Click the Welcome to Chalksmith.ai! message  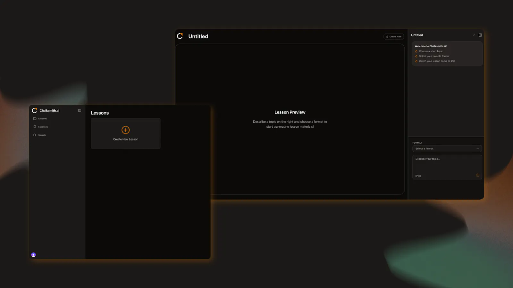tap(431, 46)
